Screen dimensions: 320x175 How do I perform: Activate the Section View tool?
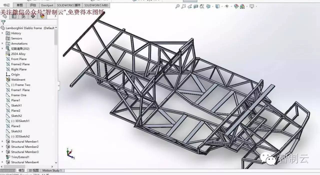[196, 6]
